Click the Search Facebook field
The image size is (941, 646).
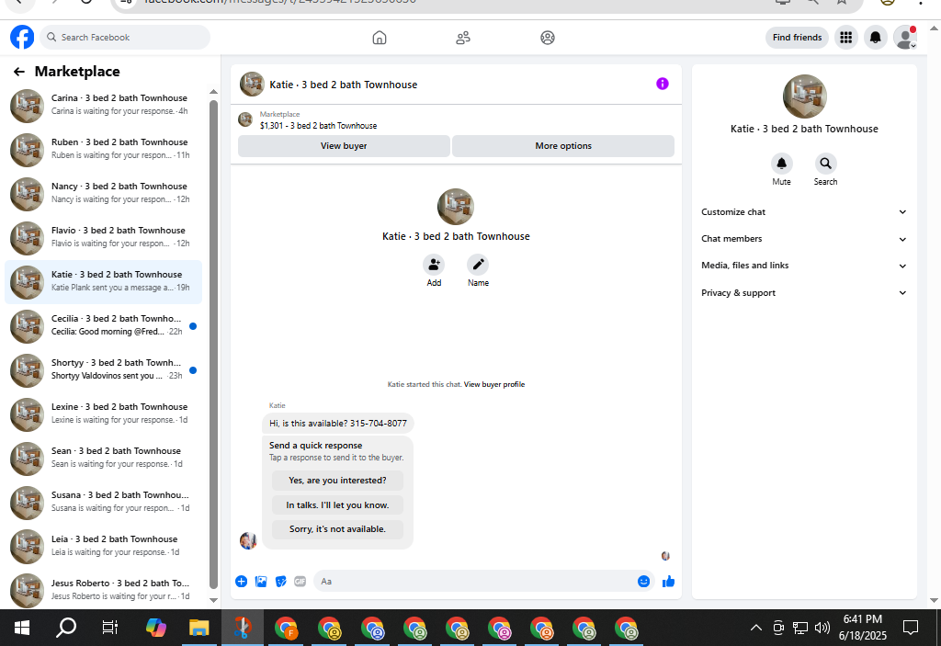click(x=125, y=38)
